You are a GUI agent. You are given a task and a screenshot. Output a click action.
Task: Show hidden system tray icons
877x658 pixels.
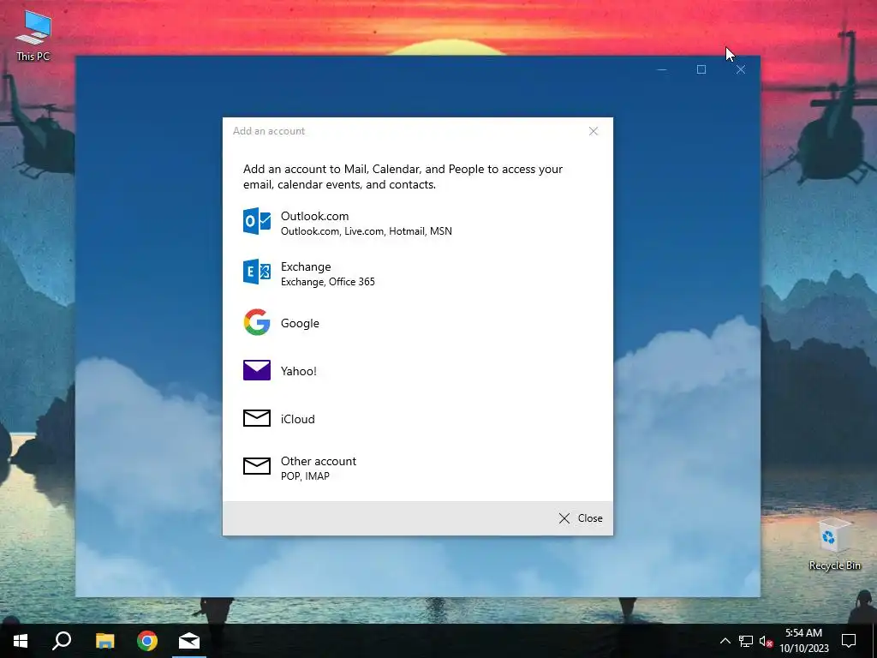(725, 641)
